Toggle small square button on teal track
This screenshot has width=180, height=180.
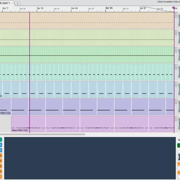click(176, 68)
